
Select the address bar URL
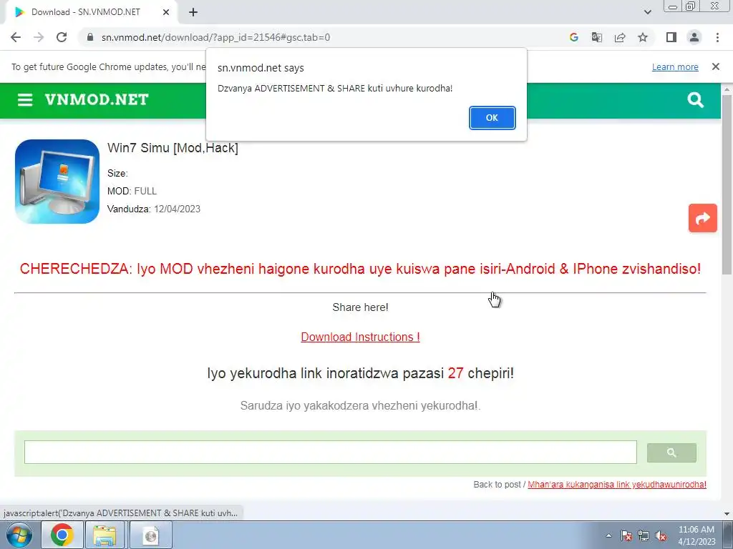215,37
